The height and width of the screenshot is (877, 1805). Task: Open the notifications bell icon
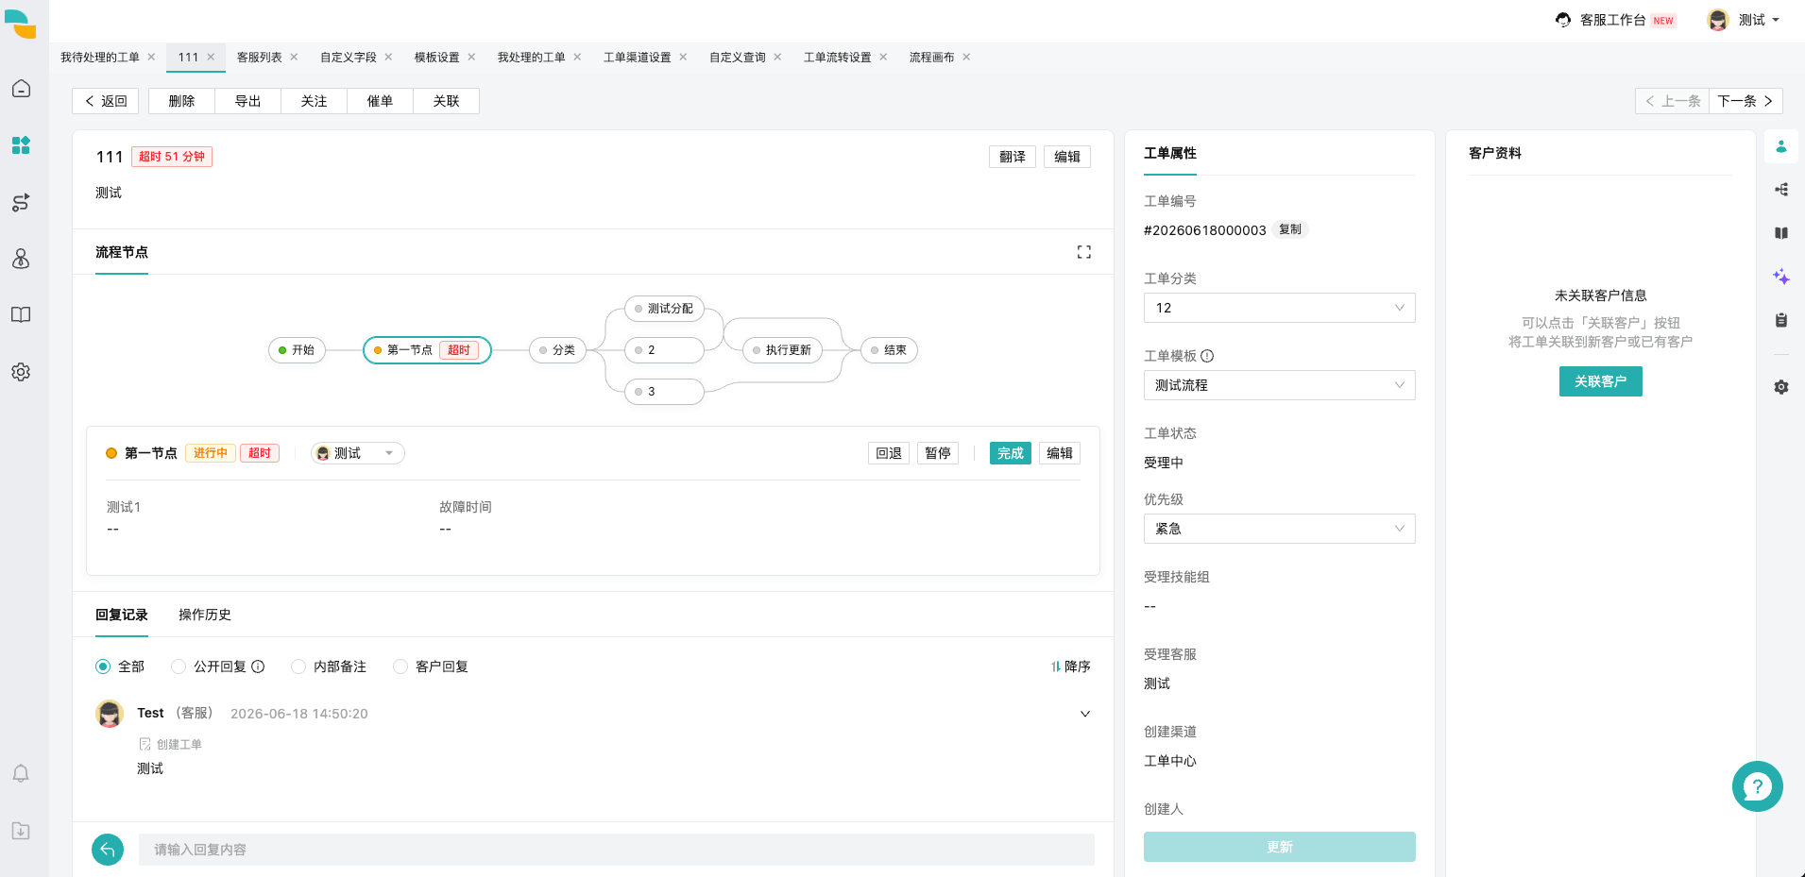(21, 774)
